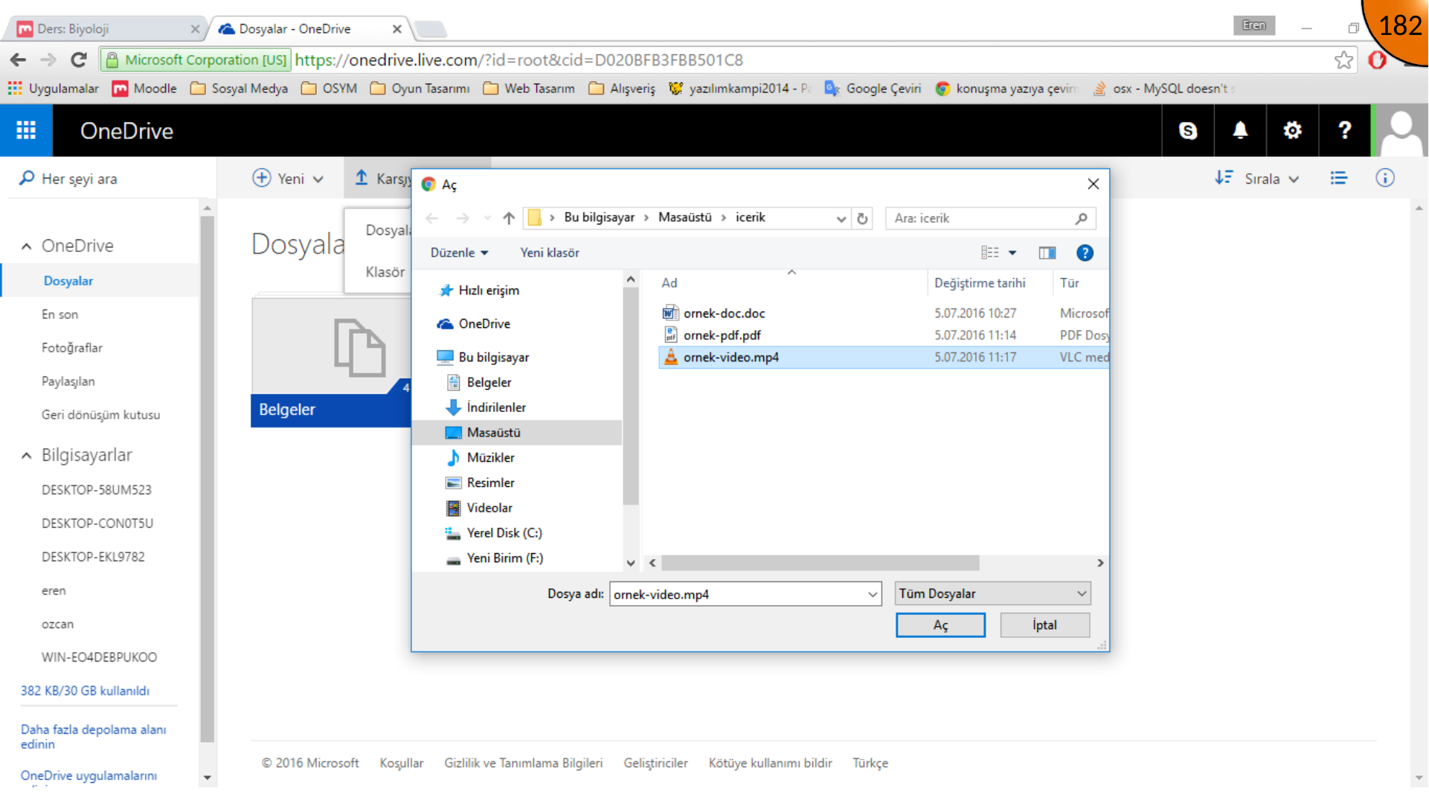Viewport: 1429px width, 803px height.
Task: Open the user profile avatar
Action: 1401,131
